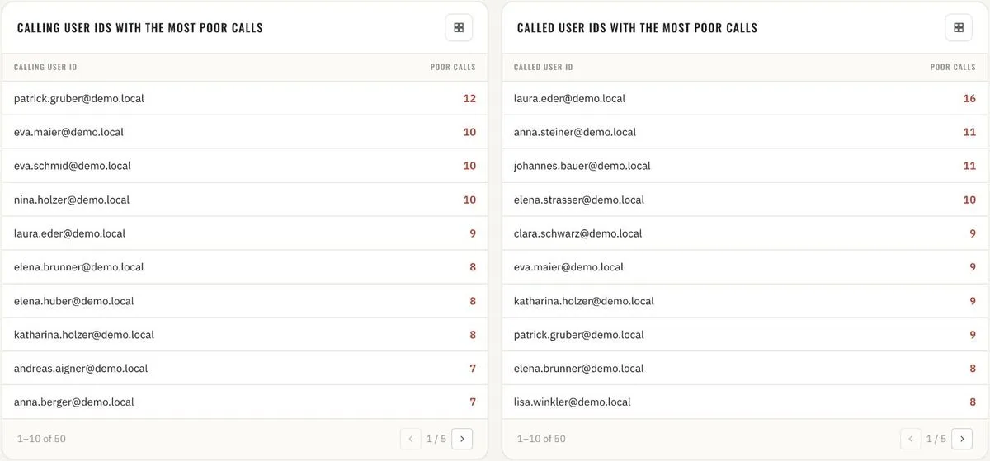
Task: Click poor calls value 7 for andreas.aigner
Action: (x=473, y=369)
